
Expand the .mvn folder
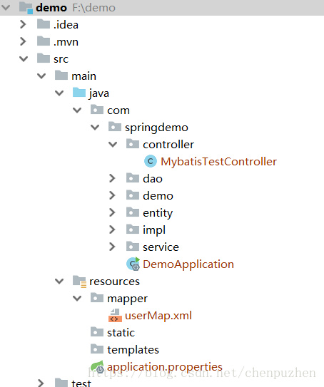point(23,41)
